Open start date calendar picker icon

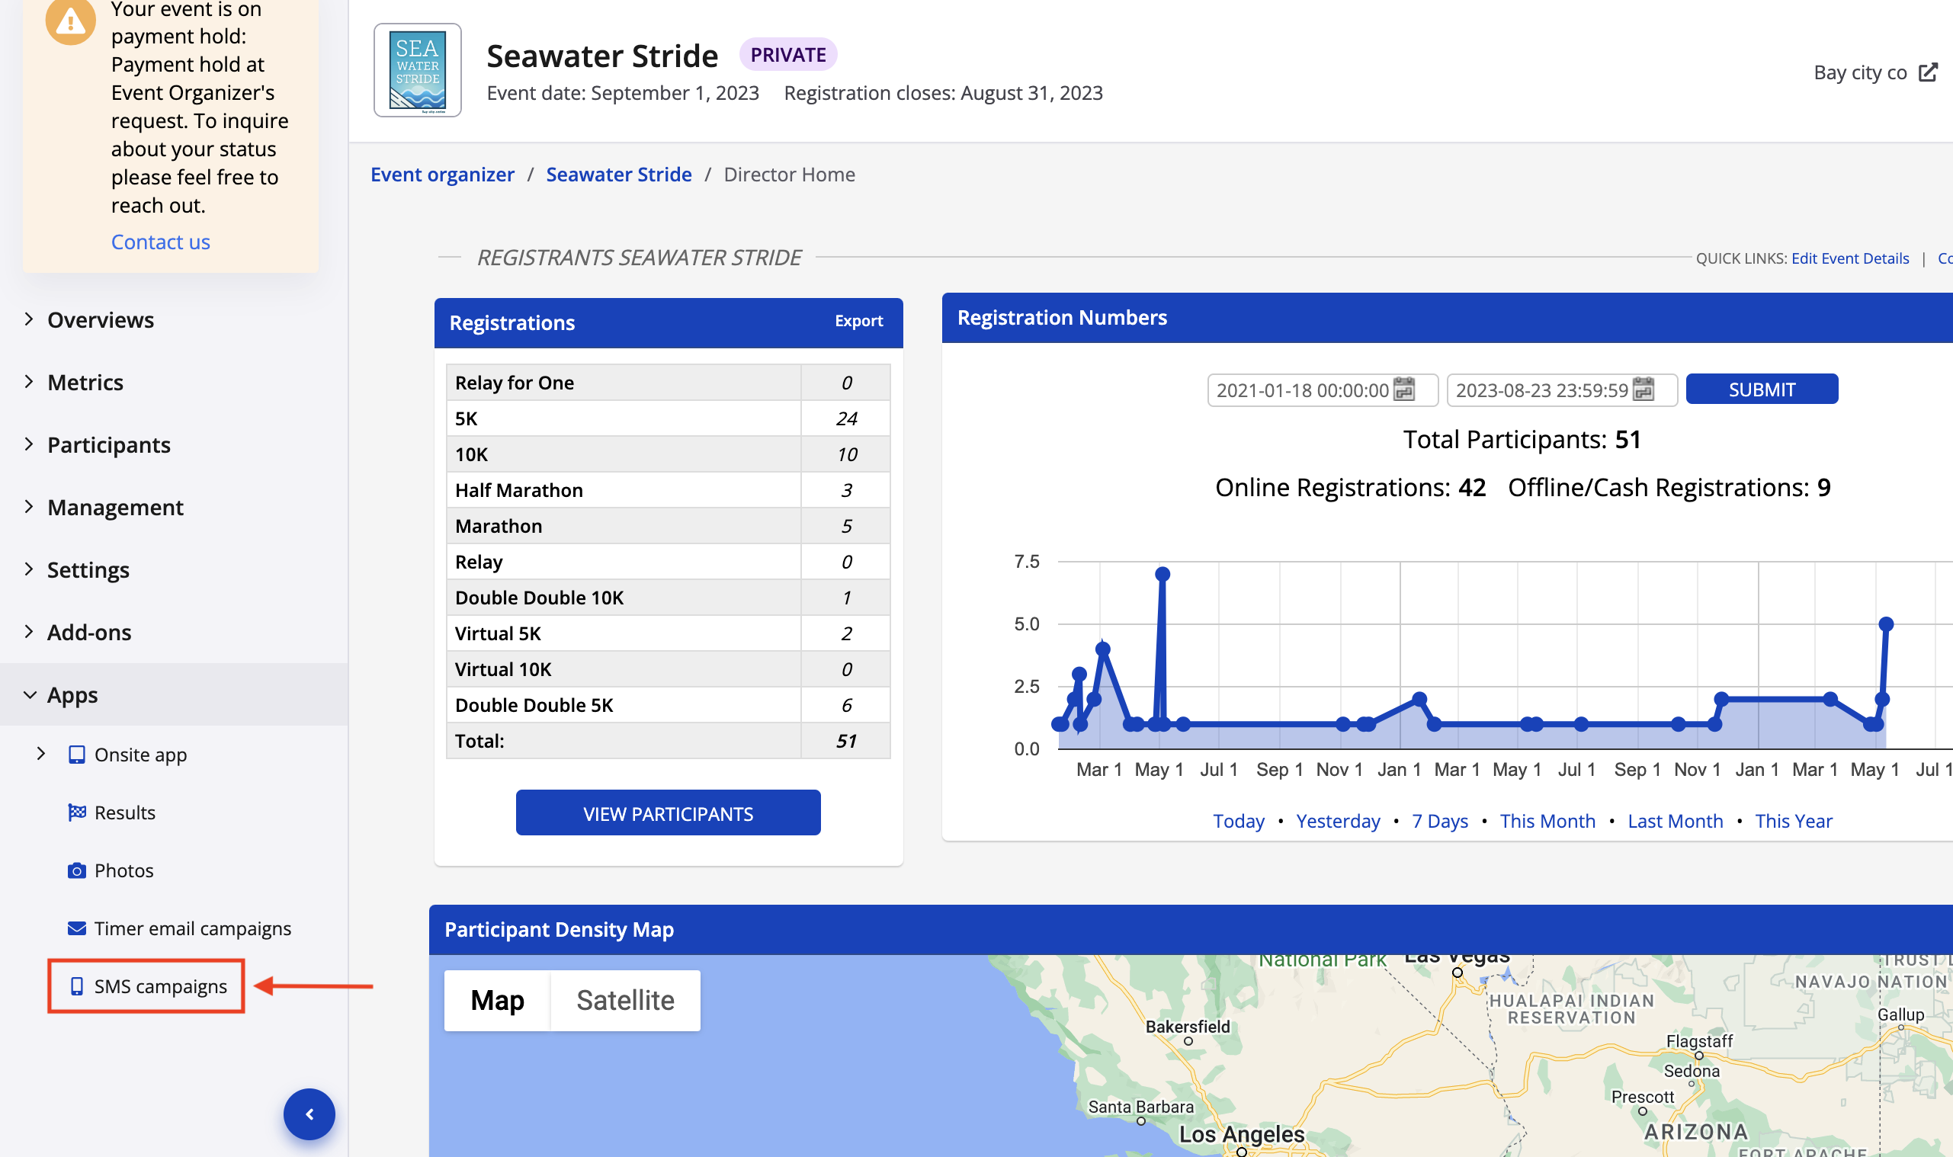1403,389
